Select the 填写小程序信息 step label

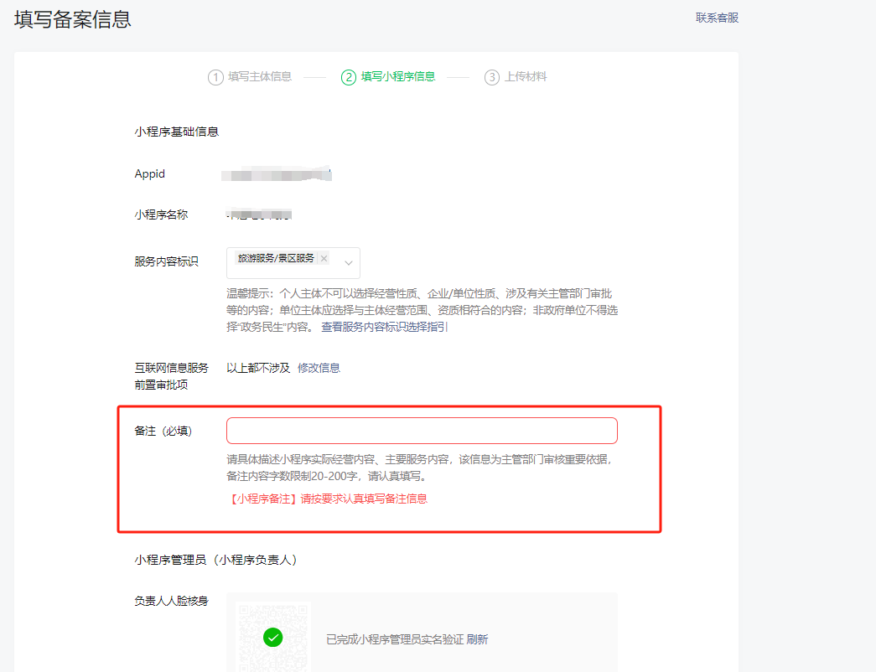coord(398,77)
